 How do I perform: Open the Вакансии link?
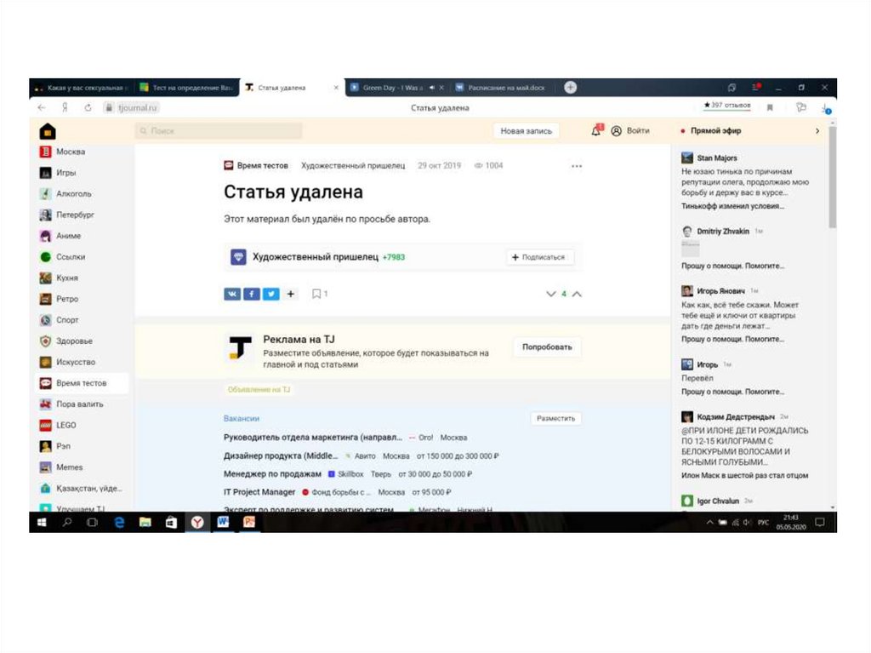click(x=241, y=418)
